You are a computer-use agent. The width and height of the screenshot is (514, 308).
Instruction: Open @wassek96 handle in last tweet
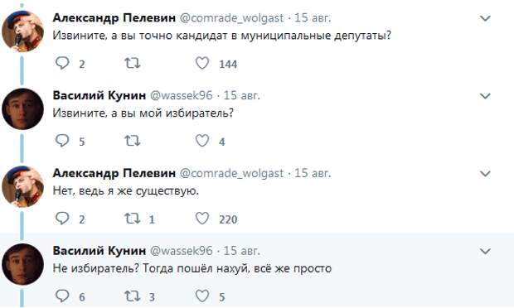[182, 251]
